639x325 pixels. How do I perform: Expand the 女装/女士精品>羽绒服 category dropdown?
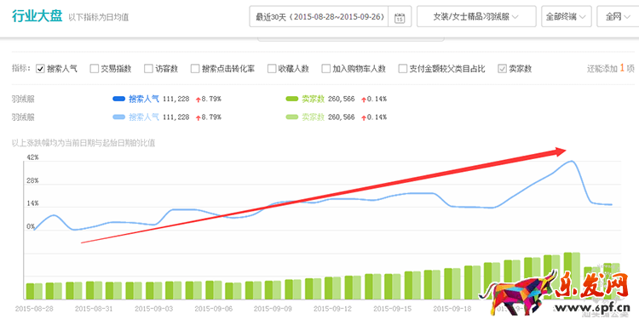point(476,17)
